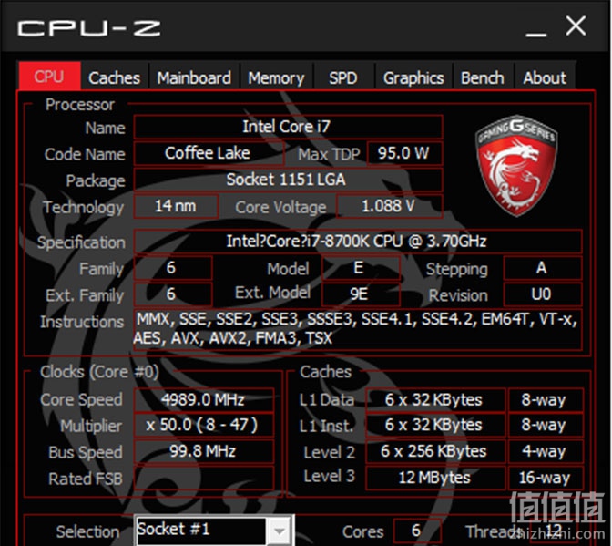The width and height of the screenshot is (612, 546).
Task: Show the SPD tab
Action: pos(343,77)
